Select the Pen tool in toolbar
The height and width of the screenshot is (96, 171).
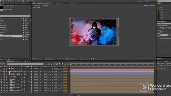pyautogui.click(x=16, y=1)
